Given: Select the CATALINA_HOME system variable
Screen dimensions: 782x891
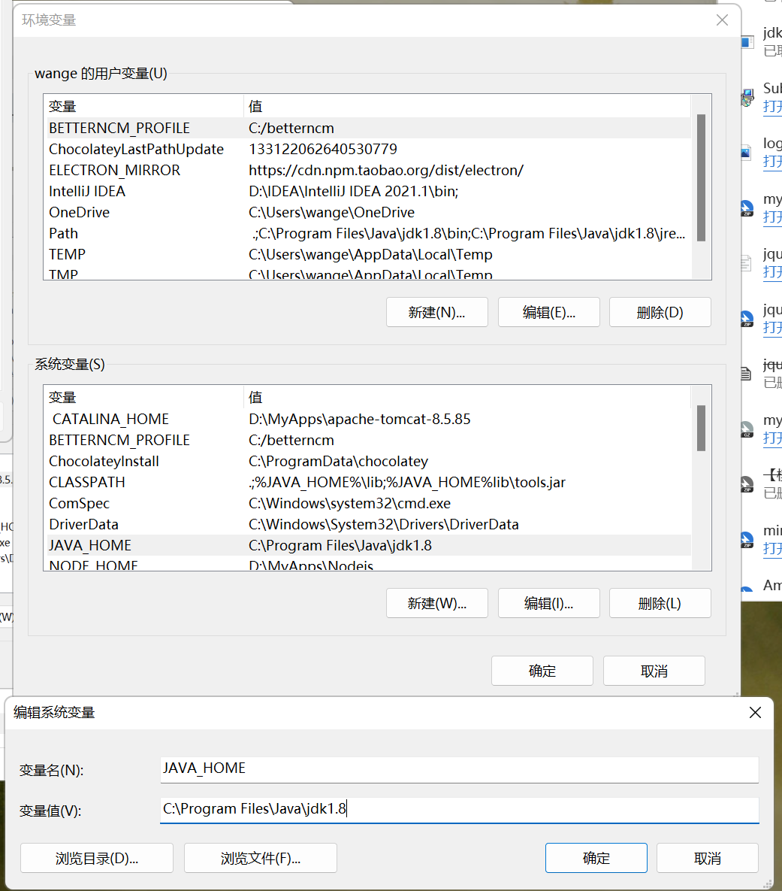Looking at the screenshot, I should [110, 419].
